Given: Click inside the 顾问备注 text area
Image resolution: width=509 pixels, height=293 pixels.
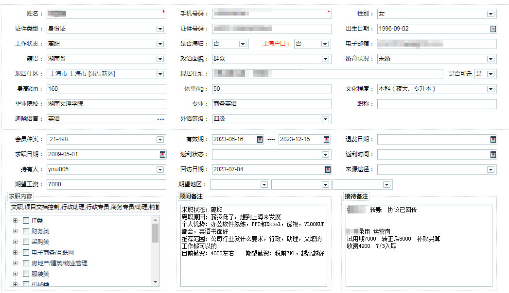Looking at the screenshot, I should pos(254,246).
